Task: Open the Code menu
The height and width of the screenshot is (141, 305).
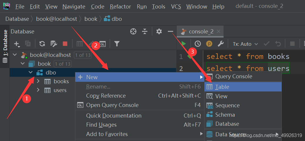Action: click(x=98, y=7)
